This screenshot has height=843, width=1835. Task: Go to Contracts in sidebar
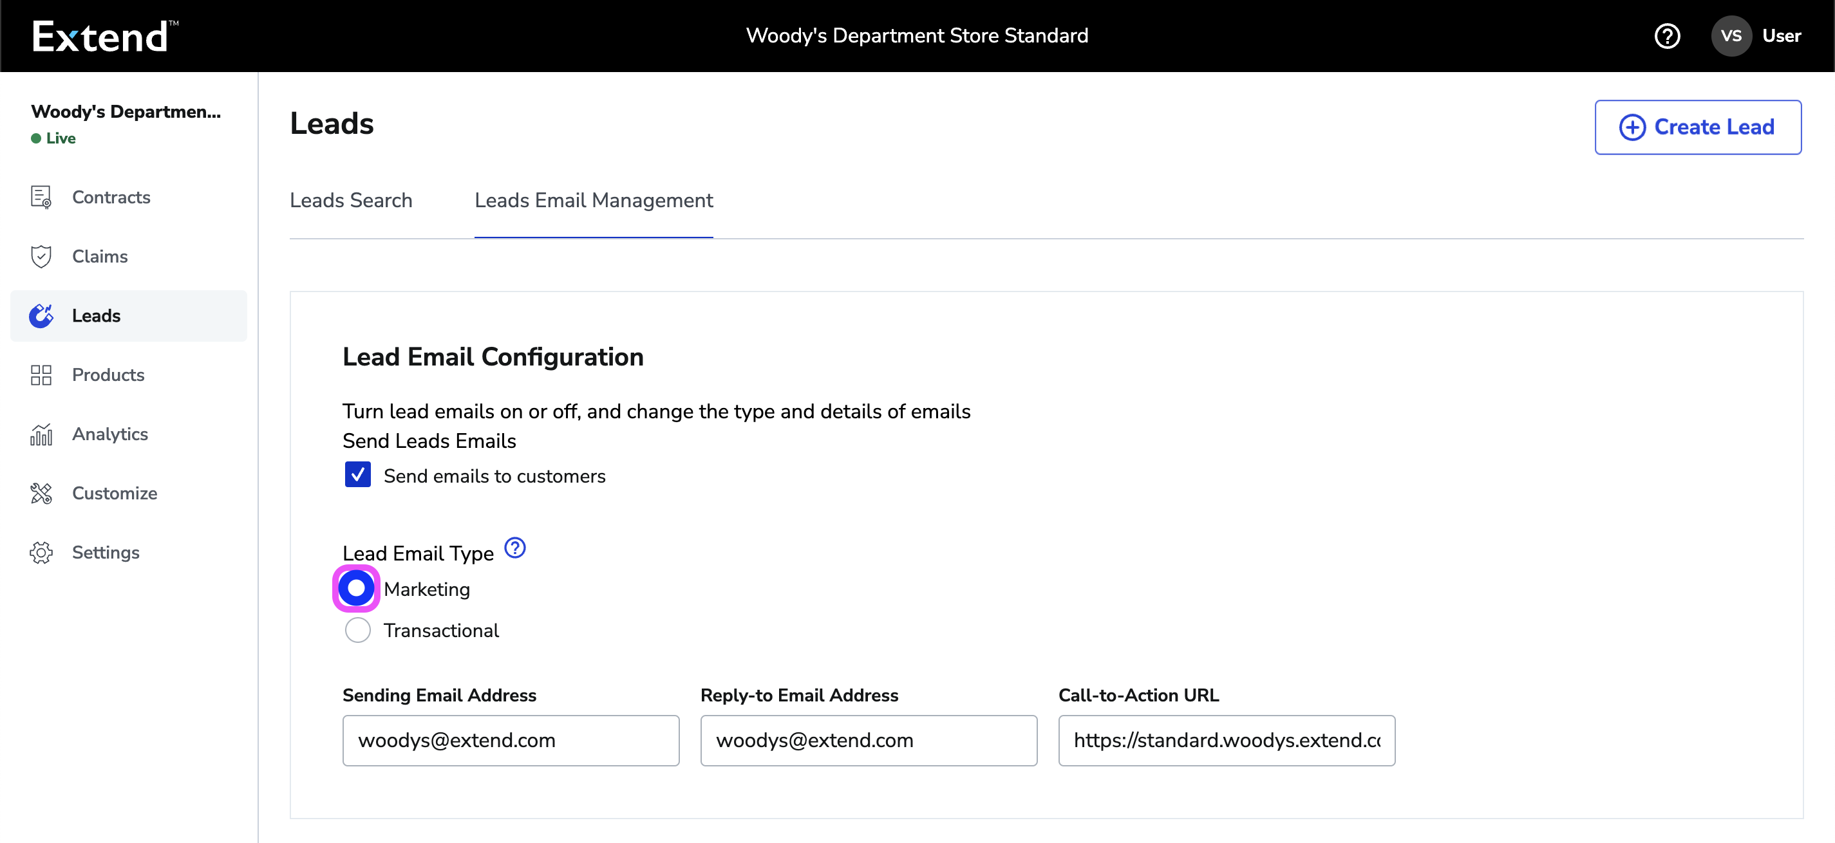(x=128, y=197)
